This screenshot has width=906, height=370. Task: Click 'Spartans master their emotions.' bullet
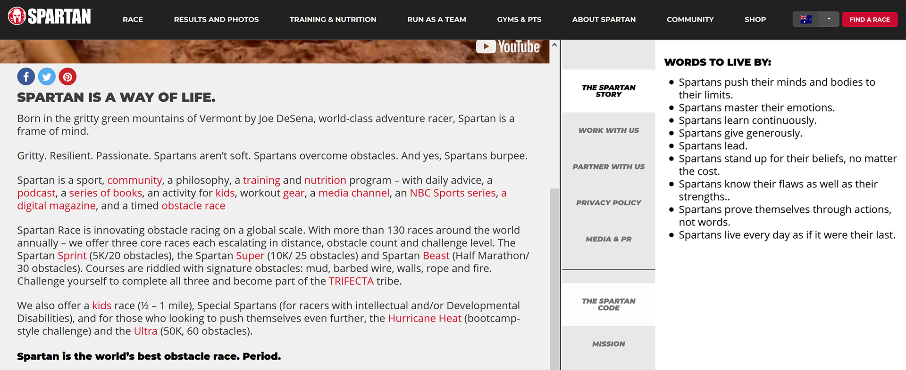[756, 108]
